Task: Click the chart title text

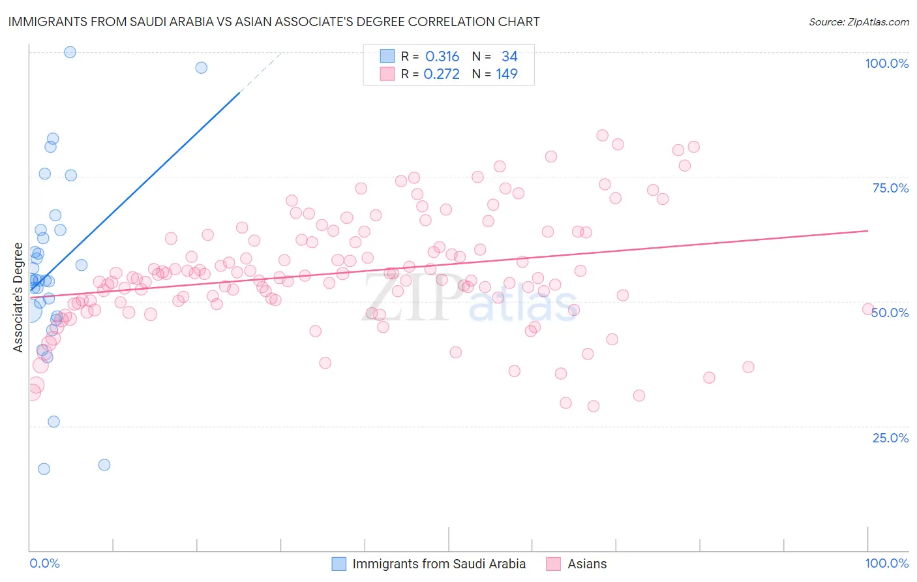Action: pos(274,22)
